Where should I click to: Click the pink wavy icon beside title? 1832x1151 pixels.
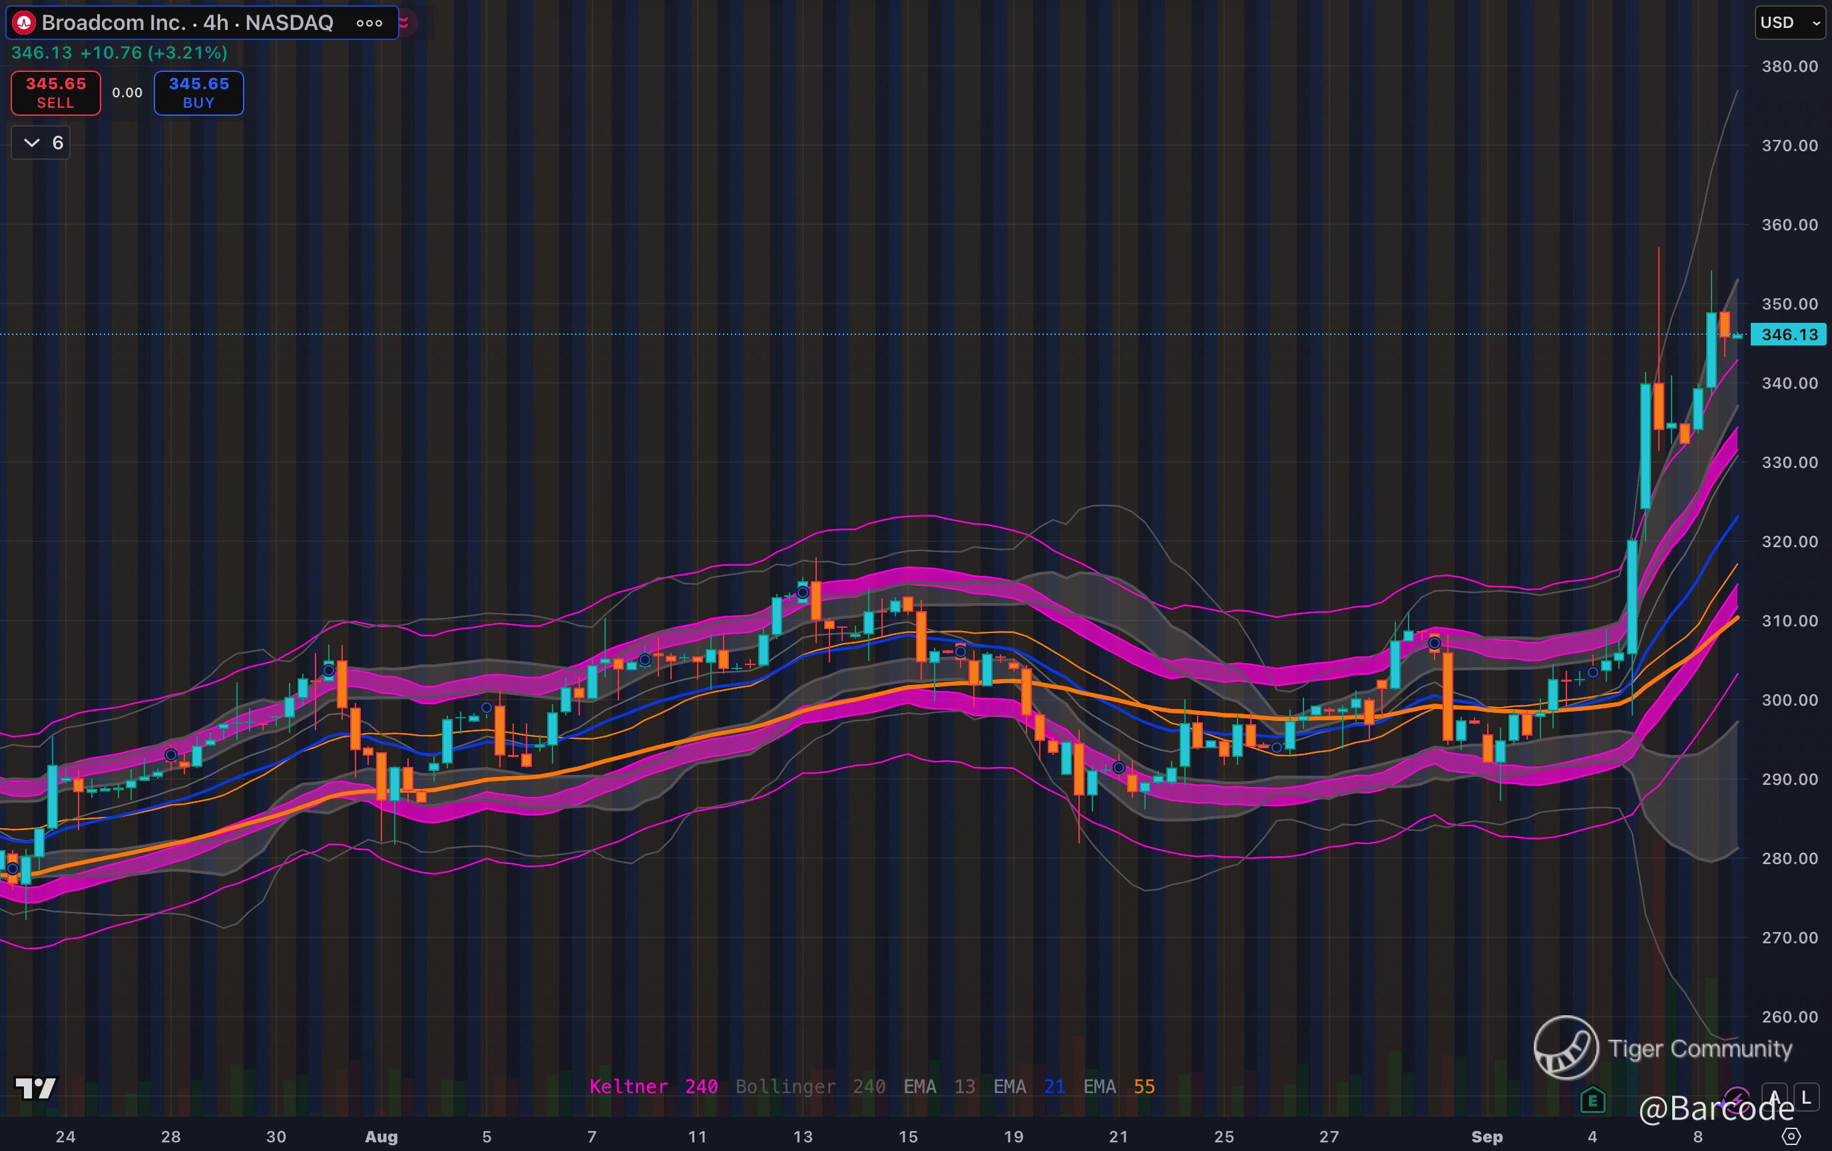click(x=404, y=23)
